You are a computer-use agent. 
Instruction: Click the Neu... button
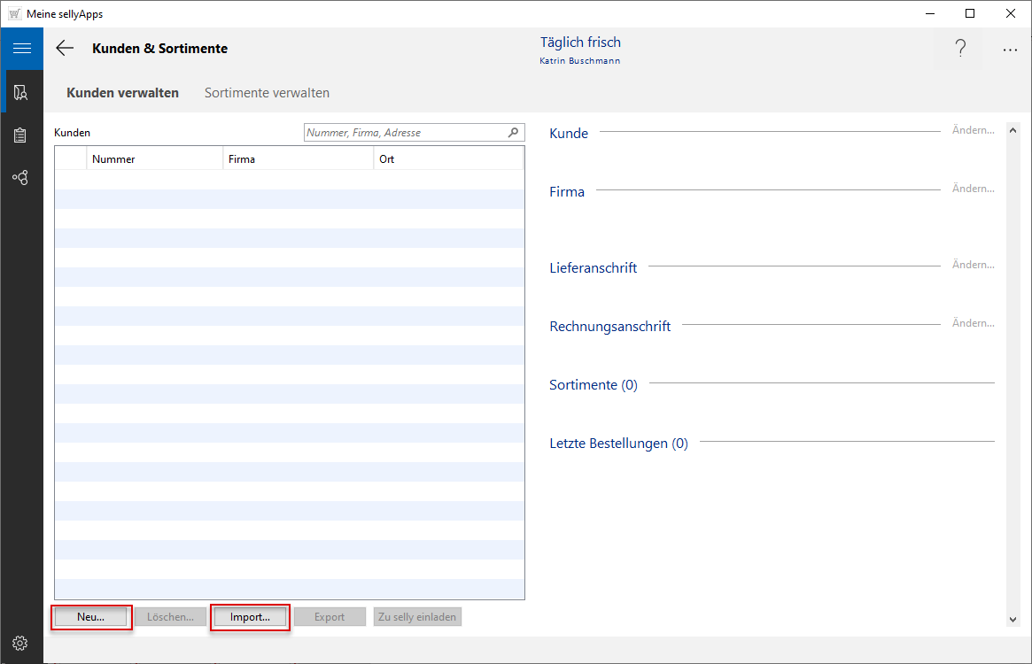91,617
